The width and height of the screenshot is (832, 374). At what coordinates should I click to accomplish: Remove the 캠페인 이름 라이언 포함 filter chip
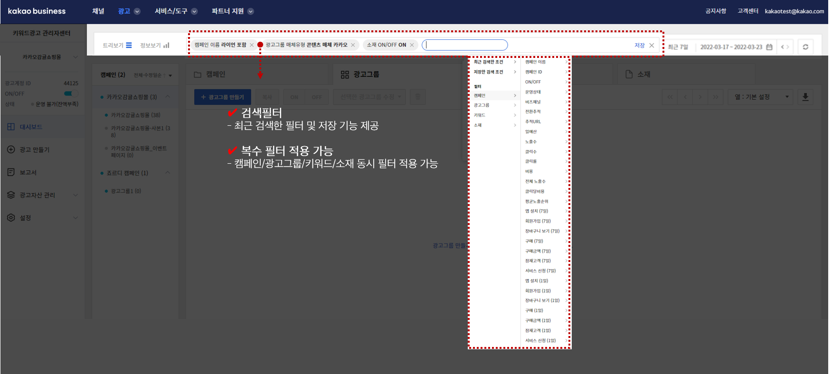[252, 45]
